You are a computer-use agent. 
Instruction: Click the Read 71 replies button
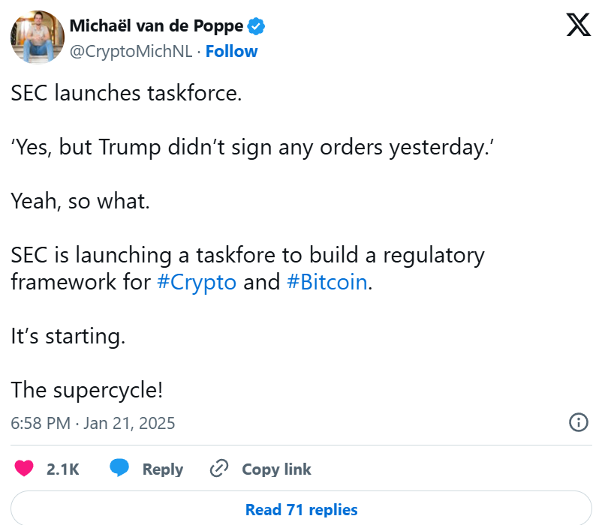point(301,509)
